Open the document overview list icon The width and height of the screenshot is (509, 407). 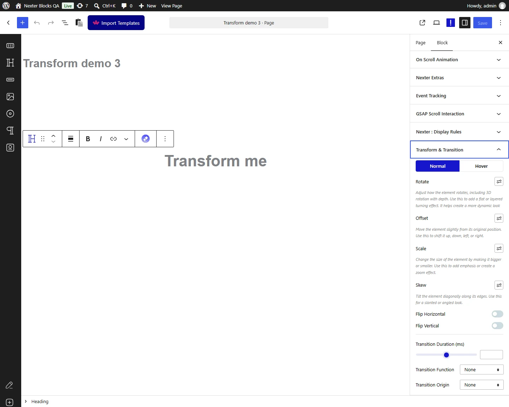point(65,23)
